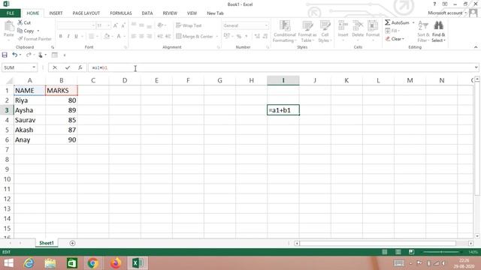The width and height of the screenshot is (481, 270).
Task: Click the Merge & Center button
Action: click(195, 37)
